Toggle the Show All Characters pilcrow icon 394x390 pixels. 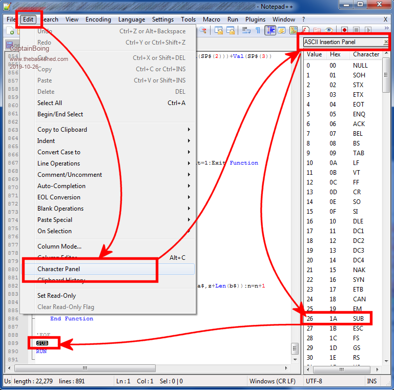(x=258, y=31)
